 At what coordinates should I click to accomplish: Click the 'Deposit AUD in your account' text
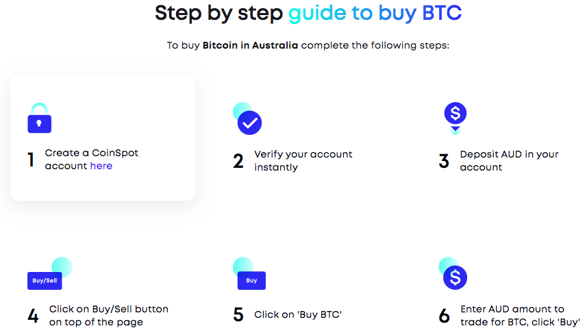click(x=509, y=160)
